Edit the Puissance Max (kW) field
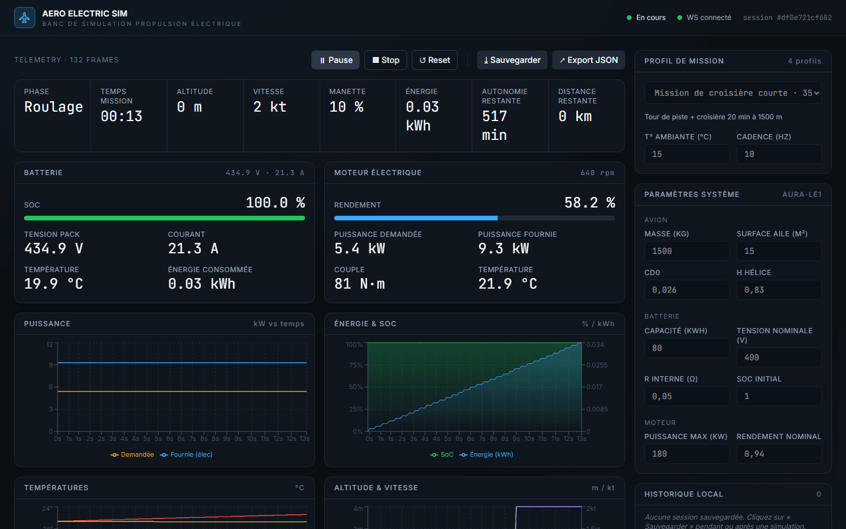This screenshot has height=529, width=846. point(687,454)
